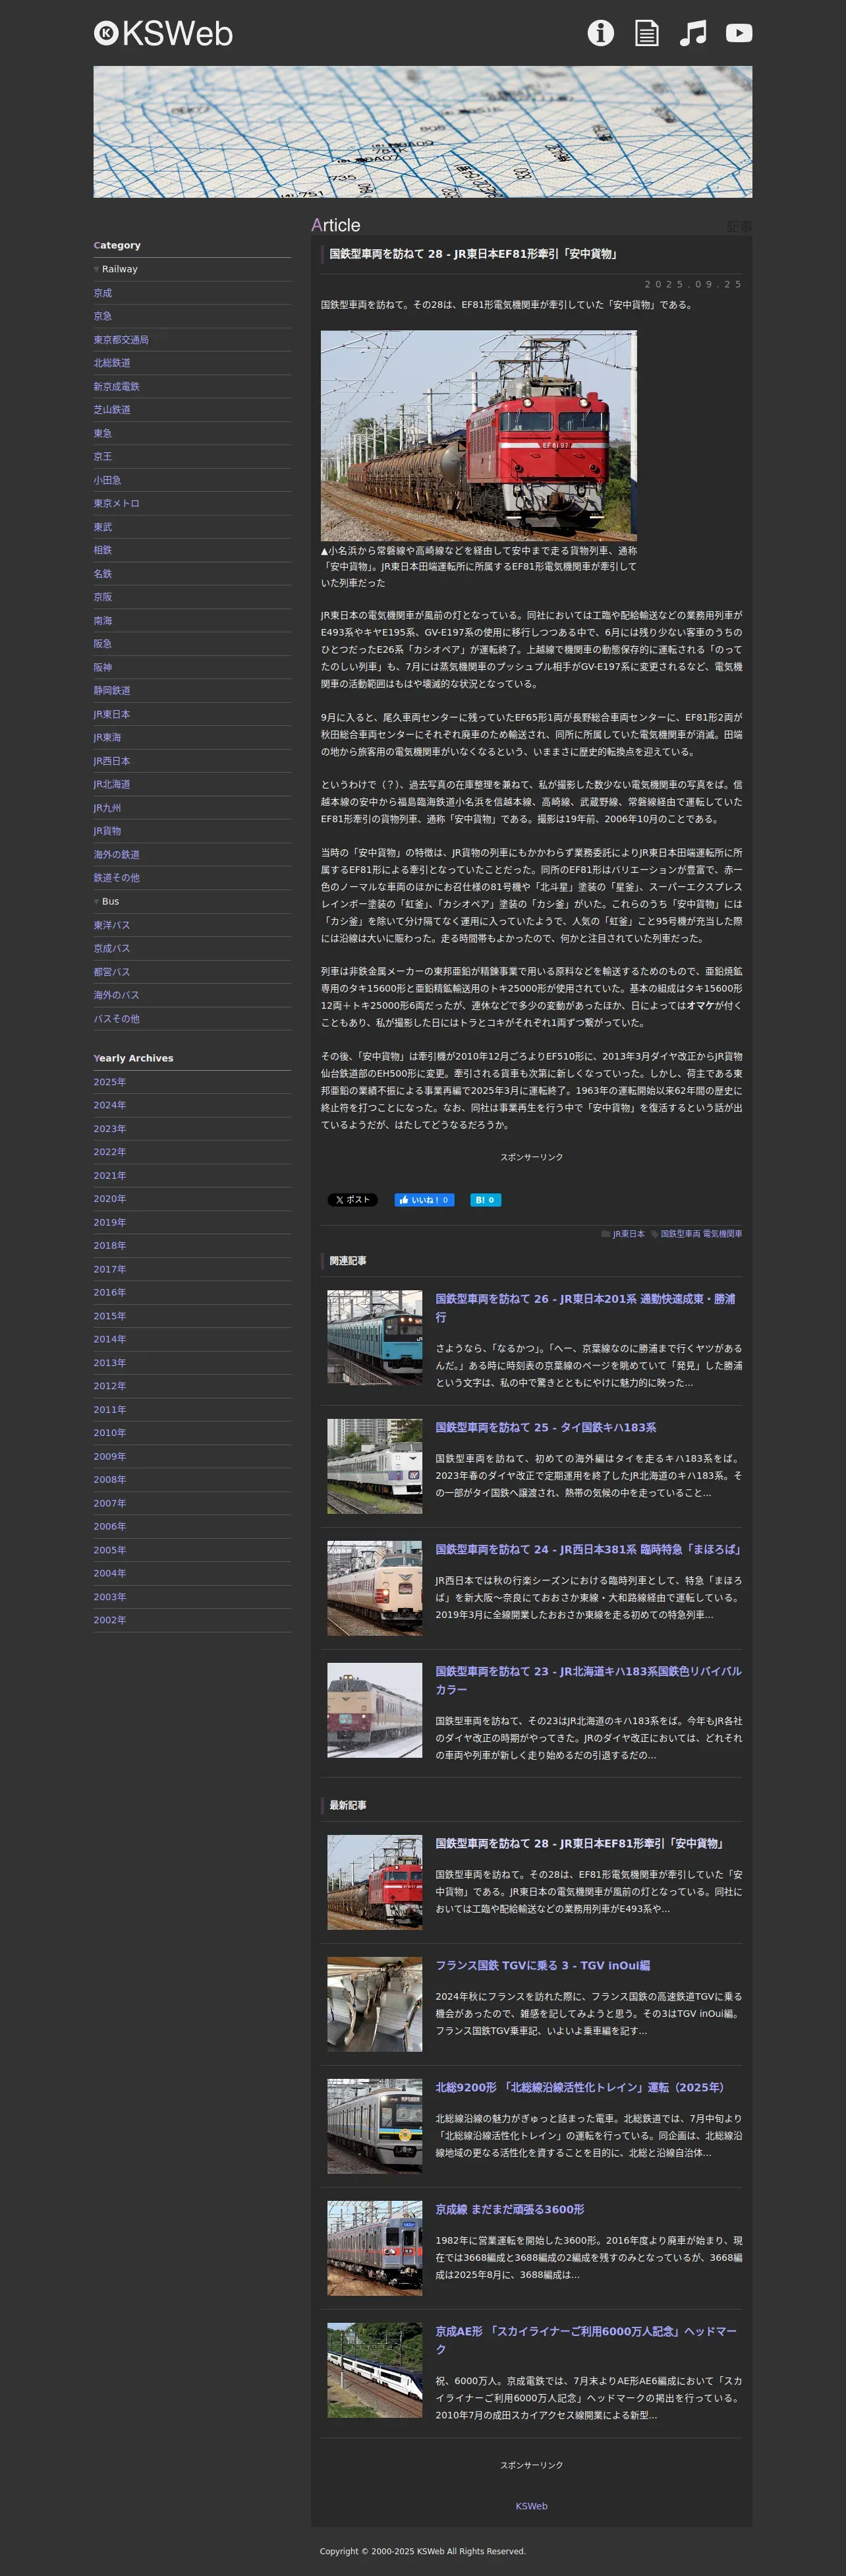This screenshot has height=2576, width=846.
Task: Click the thumbnail for タイ国鉄キハ183系 article
Action: point(374,1466)
